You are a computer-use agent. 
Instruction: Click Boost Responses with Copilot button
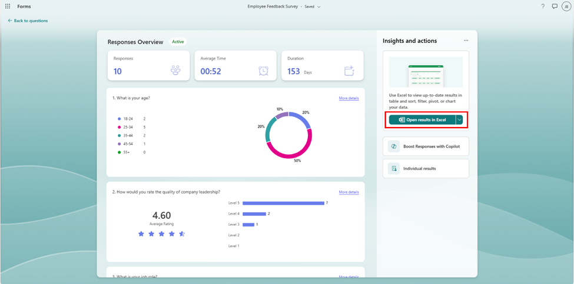(426, 146)
